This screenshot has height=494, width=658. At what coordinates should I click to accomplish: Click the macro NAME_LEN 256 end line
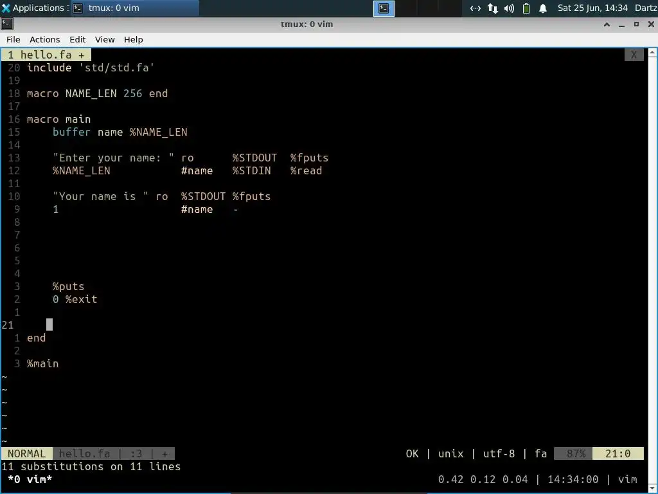tap(98, 93)
